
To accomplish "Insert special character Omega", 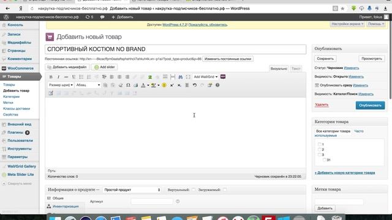I will pyautogui.click(x=128, y=85).
